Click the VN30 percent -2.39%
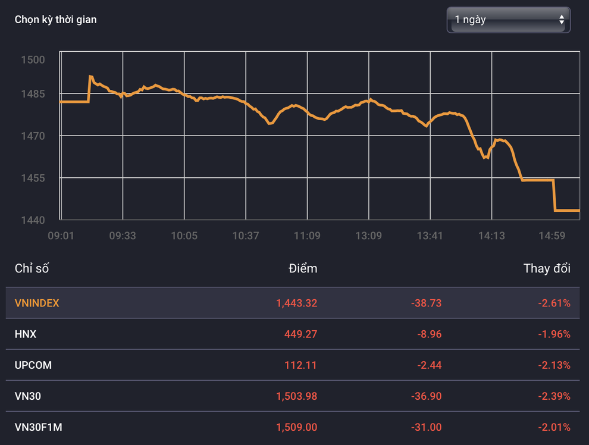589x445 pixels. pyautogui.click(x=554, y=396)
